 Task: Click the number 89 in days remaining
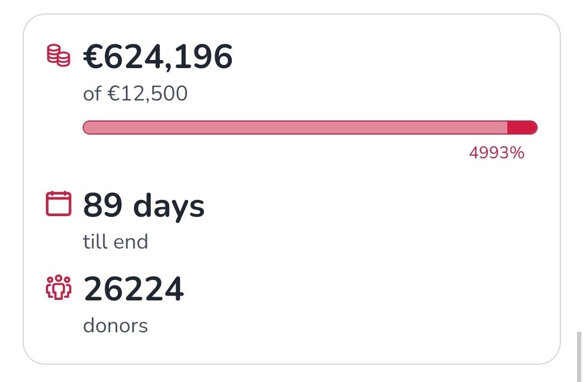point(103,205)
